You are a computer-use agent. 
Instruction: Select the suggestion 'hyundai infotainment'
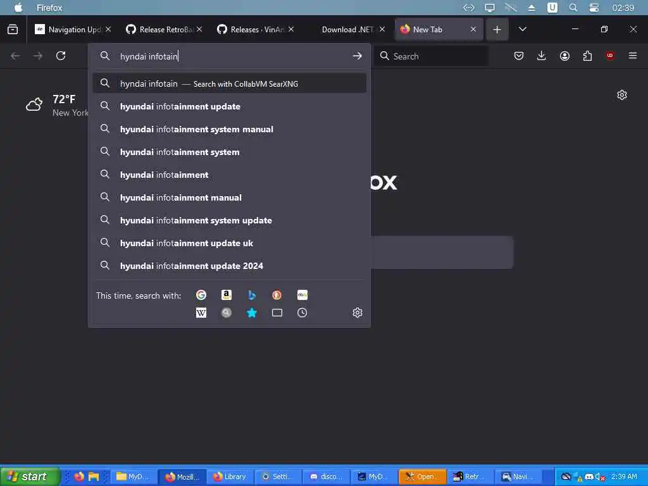(x=229, y=175)
